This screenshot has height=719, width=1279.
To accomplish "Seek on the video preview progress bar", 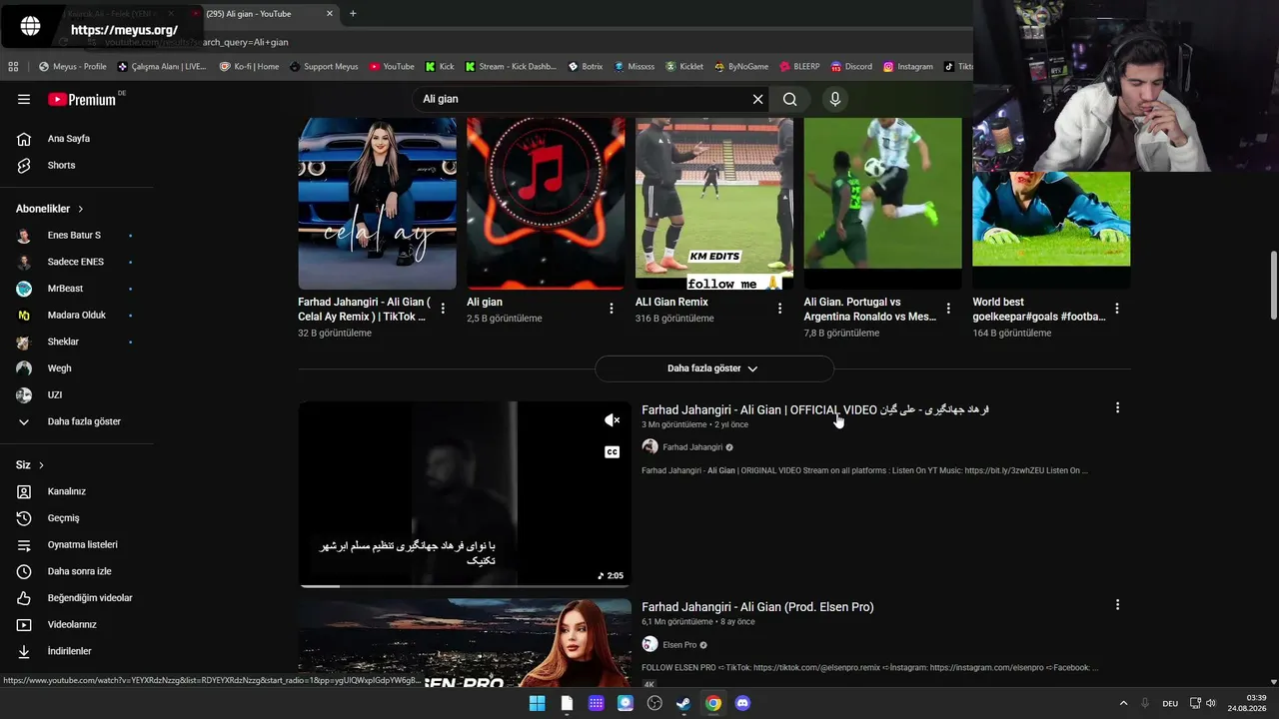I will [465, 586].
